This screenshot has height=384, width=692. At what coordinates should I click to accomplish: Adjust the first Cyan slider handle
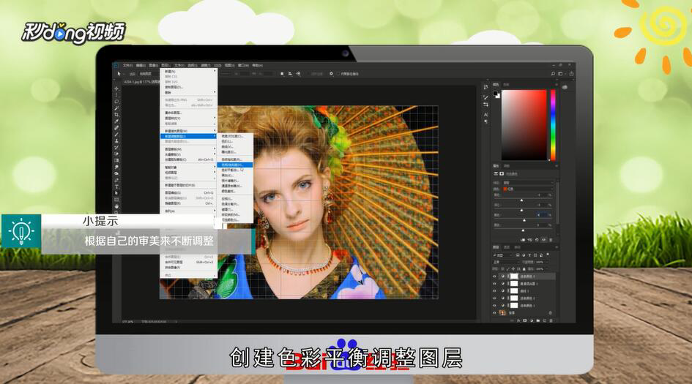521,200
